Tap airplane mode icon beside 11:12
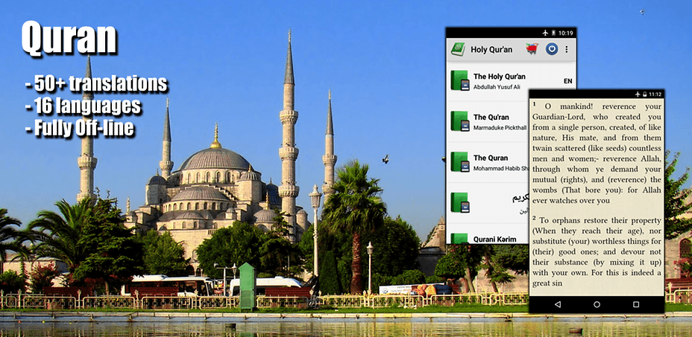Viewport: 692px width, 337px height. [638, 94]
